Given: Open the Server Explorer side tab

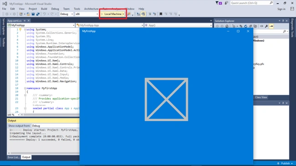Looking at the screenshot, I should 3,26.
